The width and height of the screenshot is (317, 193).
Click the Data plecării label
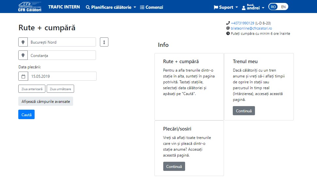point(29,67)
